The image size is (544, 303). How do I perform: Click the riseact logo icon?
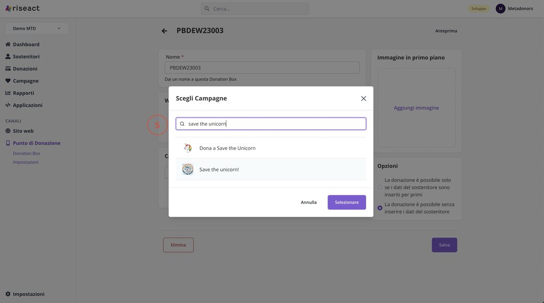click(8, 9)
